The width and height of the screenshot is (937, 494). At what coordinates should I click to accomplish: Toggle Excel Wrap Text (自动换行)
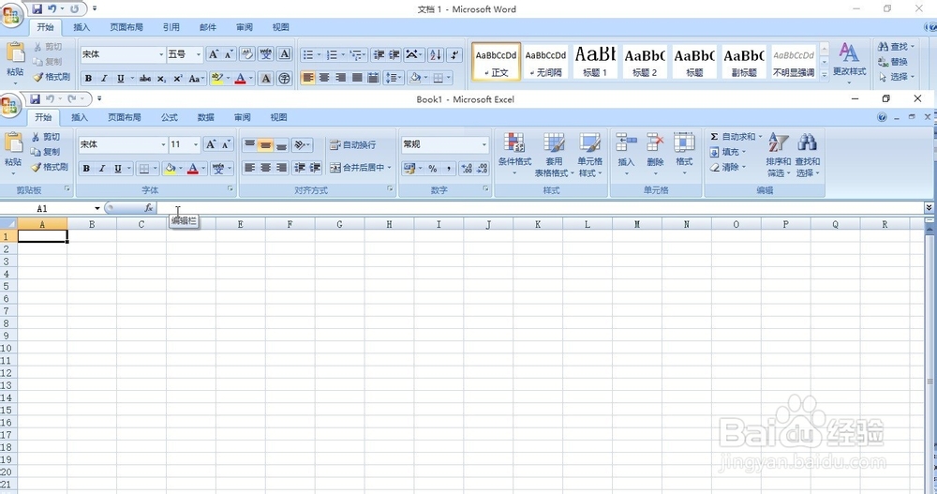pyautogui.click(x=352, y=144)
